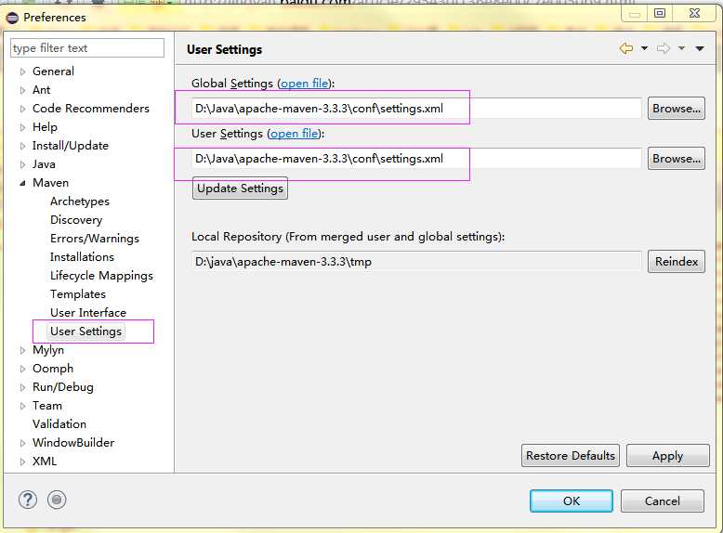Expand the Team tree node
The image size is (723, 533).
point(22,406)
